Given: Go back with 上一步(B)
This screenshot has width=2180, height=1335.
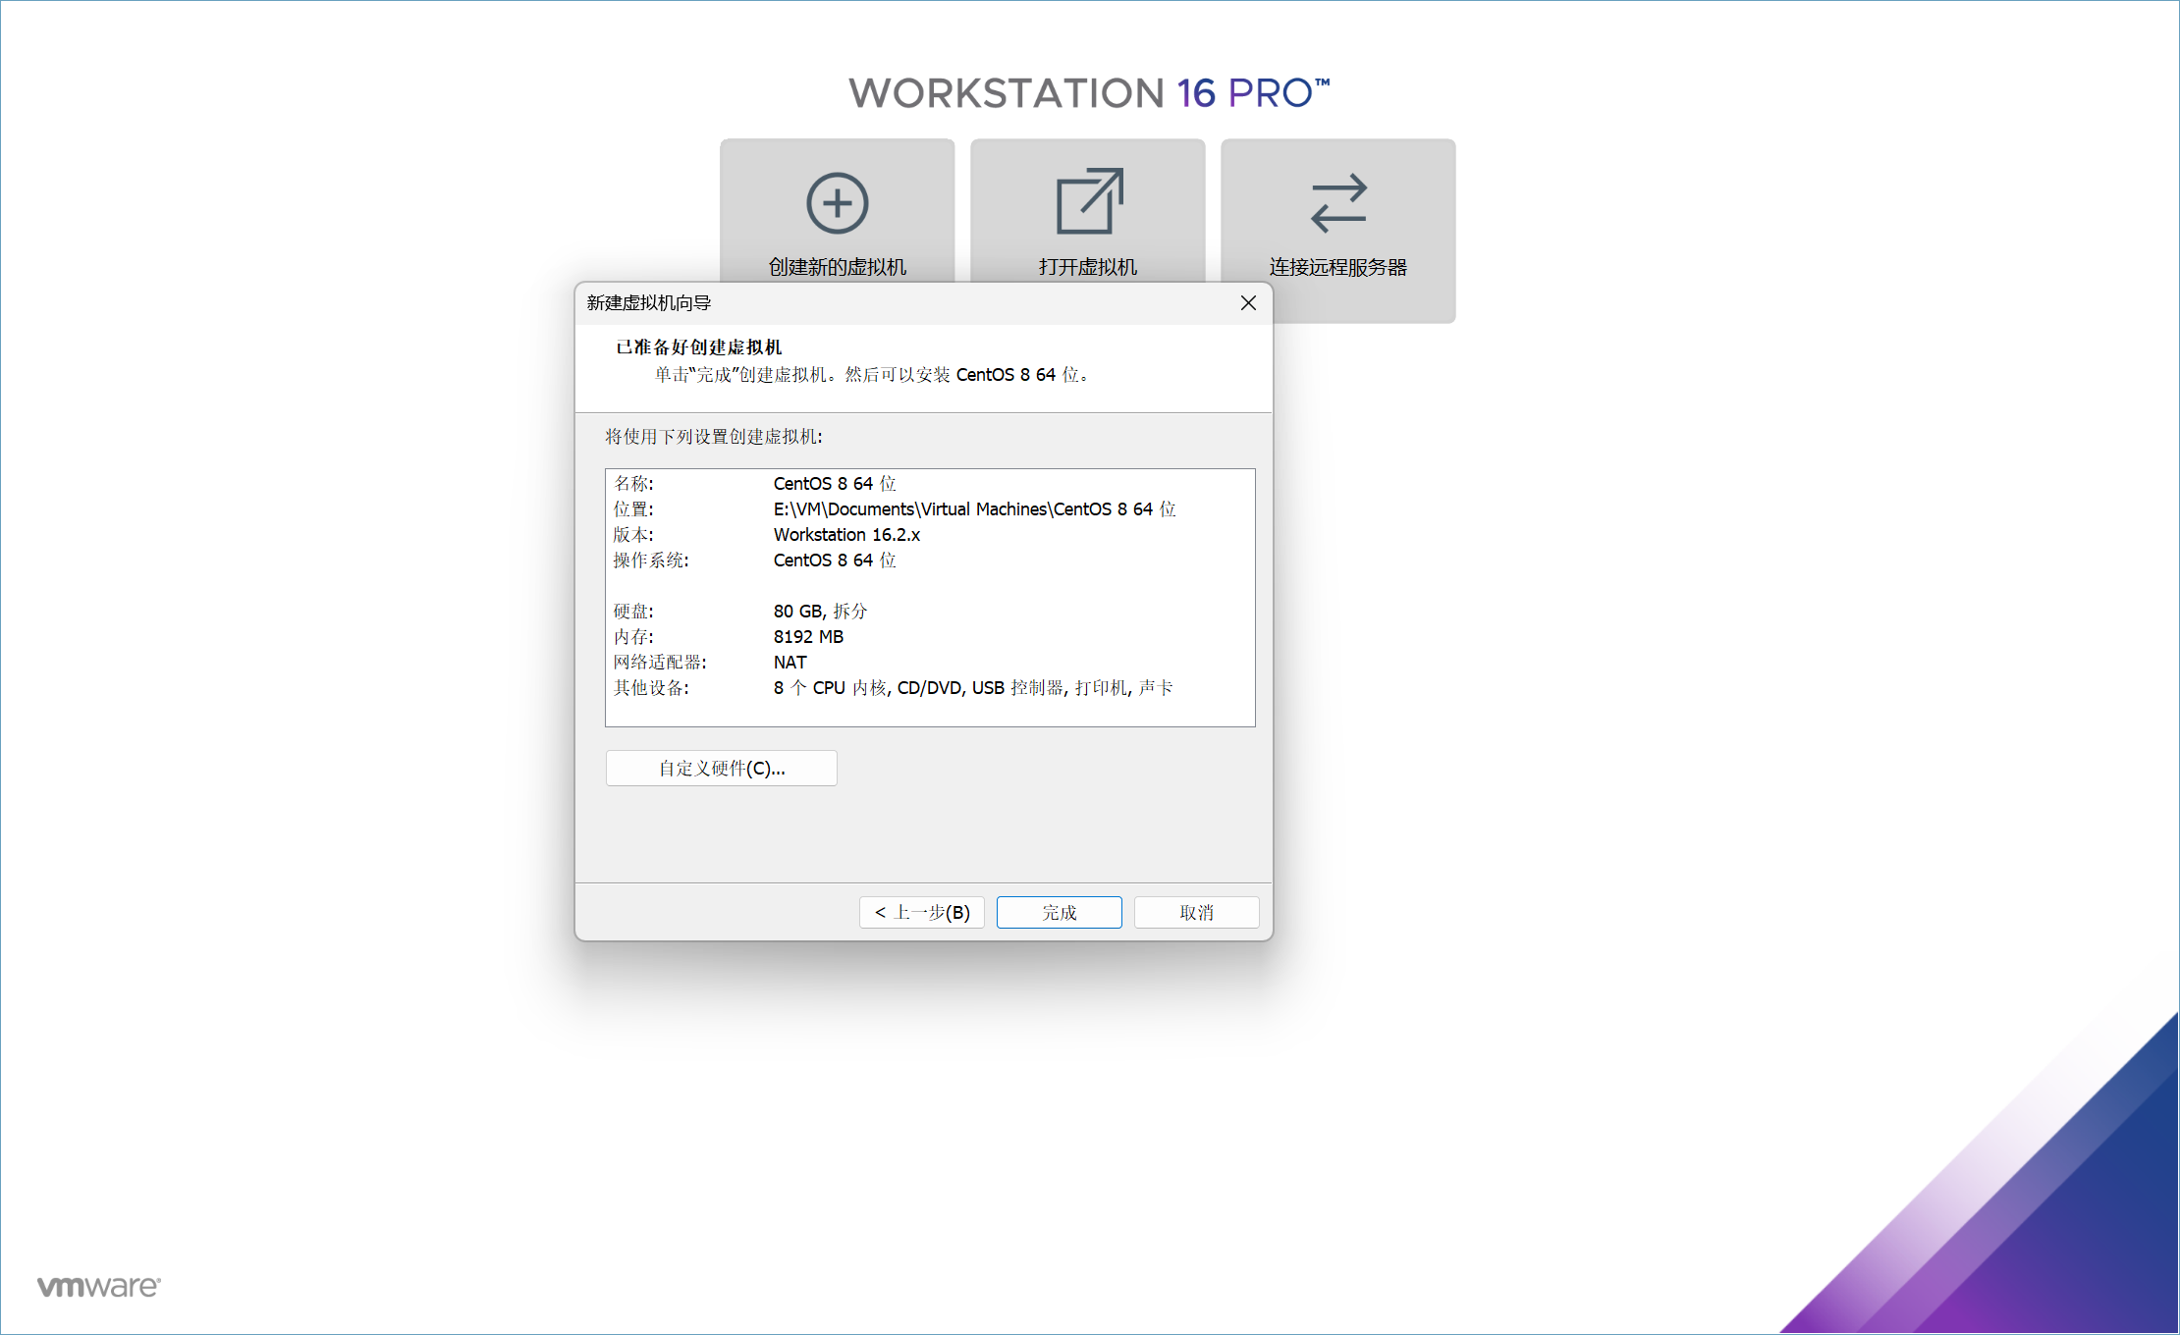Looking at the screenshot, I should tap(920, 912).
